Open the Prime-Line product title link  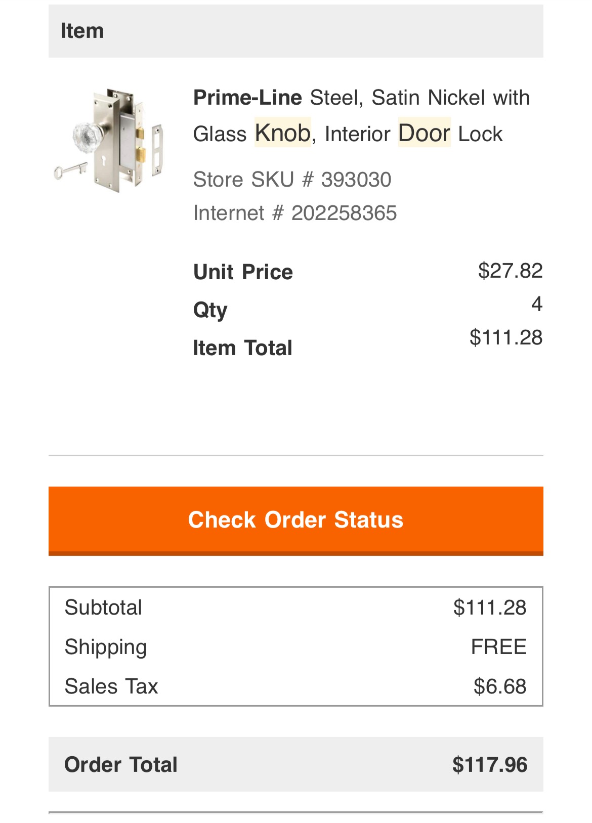pos(361,115)
